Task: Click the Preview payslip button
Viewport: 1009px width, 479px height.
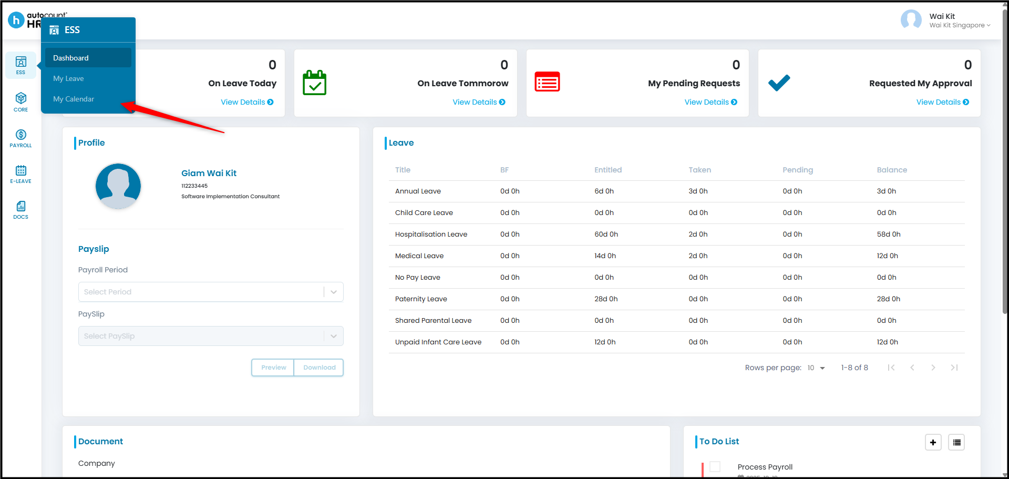Action: pyautogui.click(x=273, y=368)
